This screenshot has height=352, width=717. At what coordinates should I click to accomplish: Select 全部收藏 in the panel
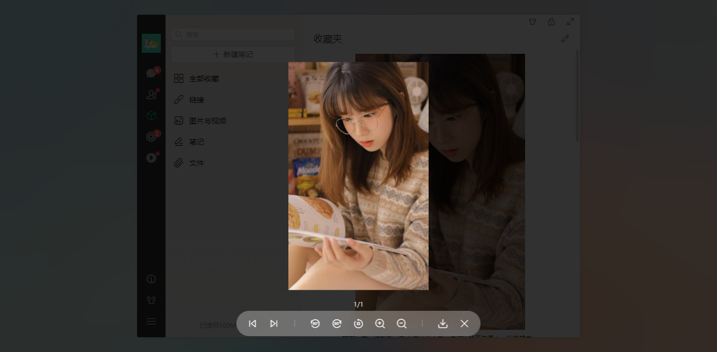[204, 78]
